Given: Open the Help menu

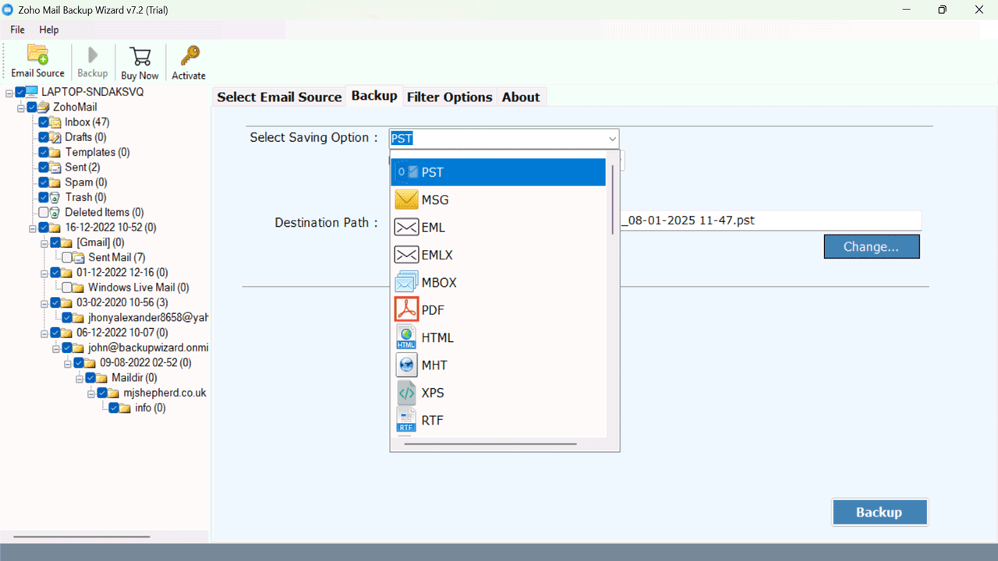Looking at the screenshot, I should [x=49, y=30].
